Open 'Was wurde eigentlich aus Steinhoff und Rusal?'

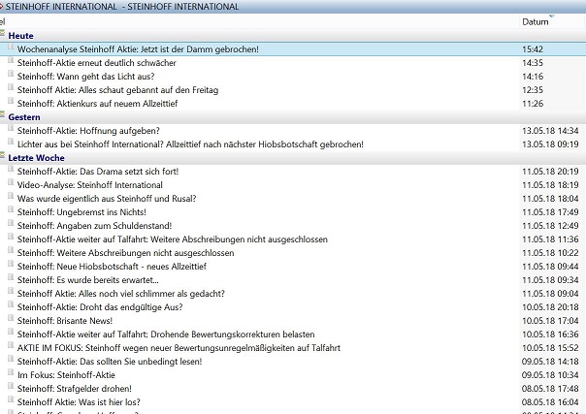(x=107, y=199)
